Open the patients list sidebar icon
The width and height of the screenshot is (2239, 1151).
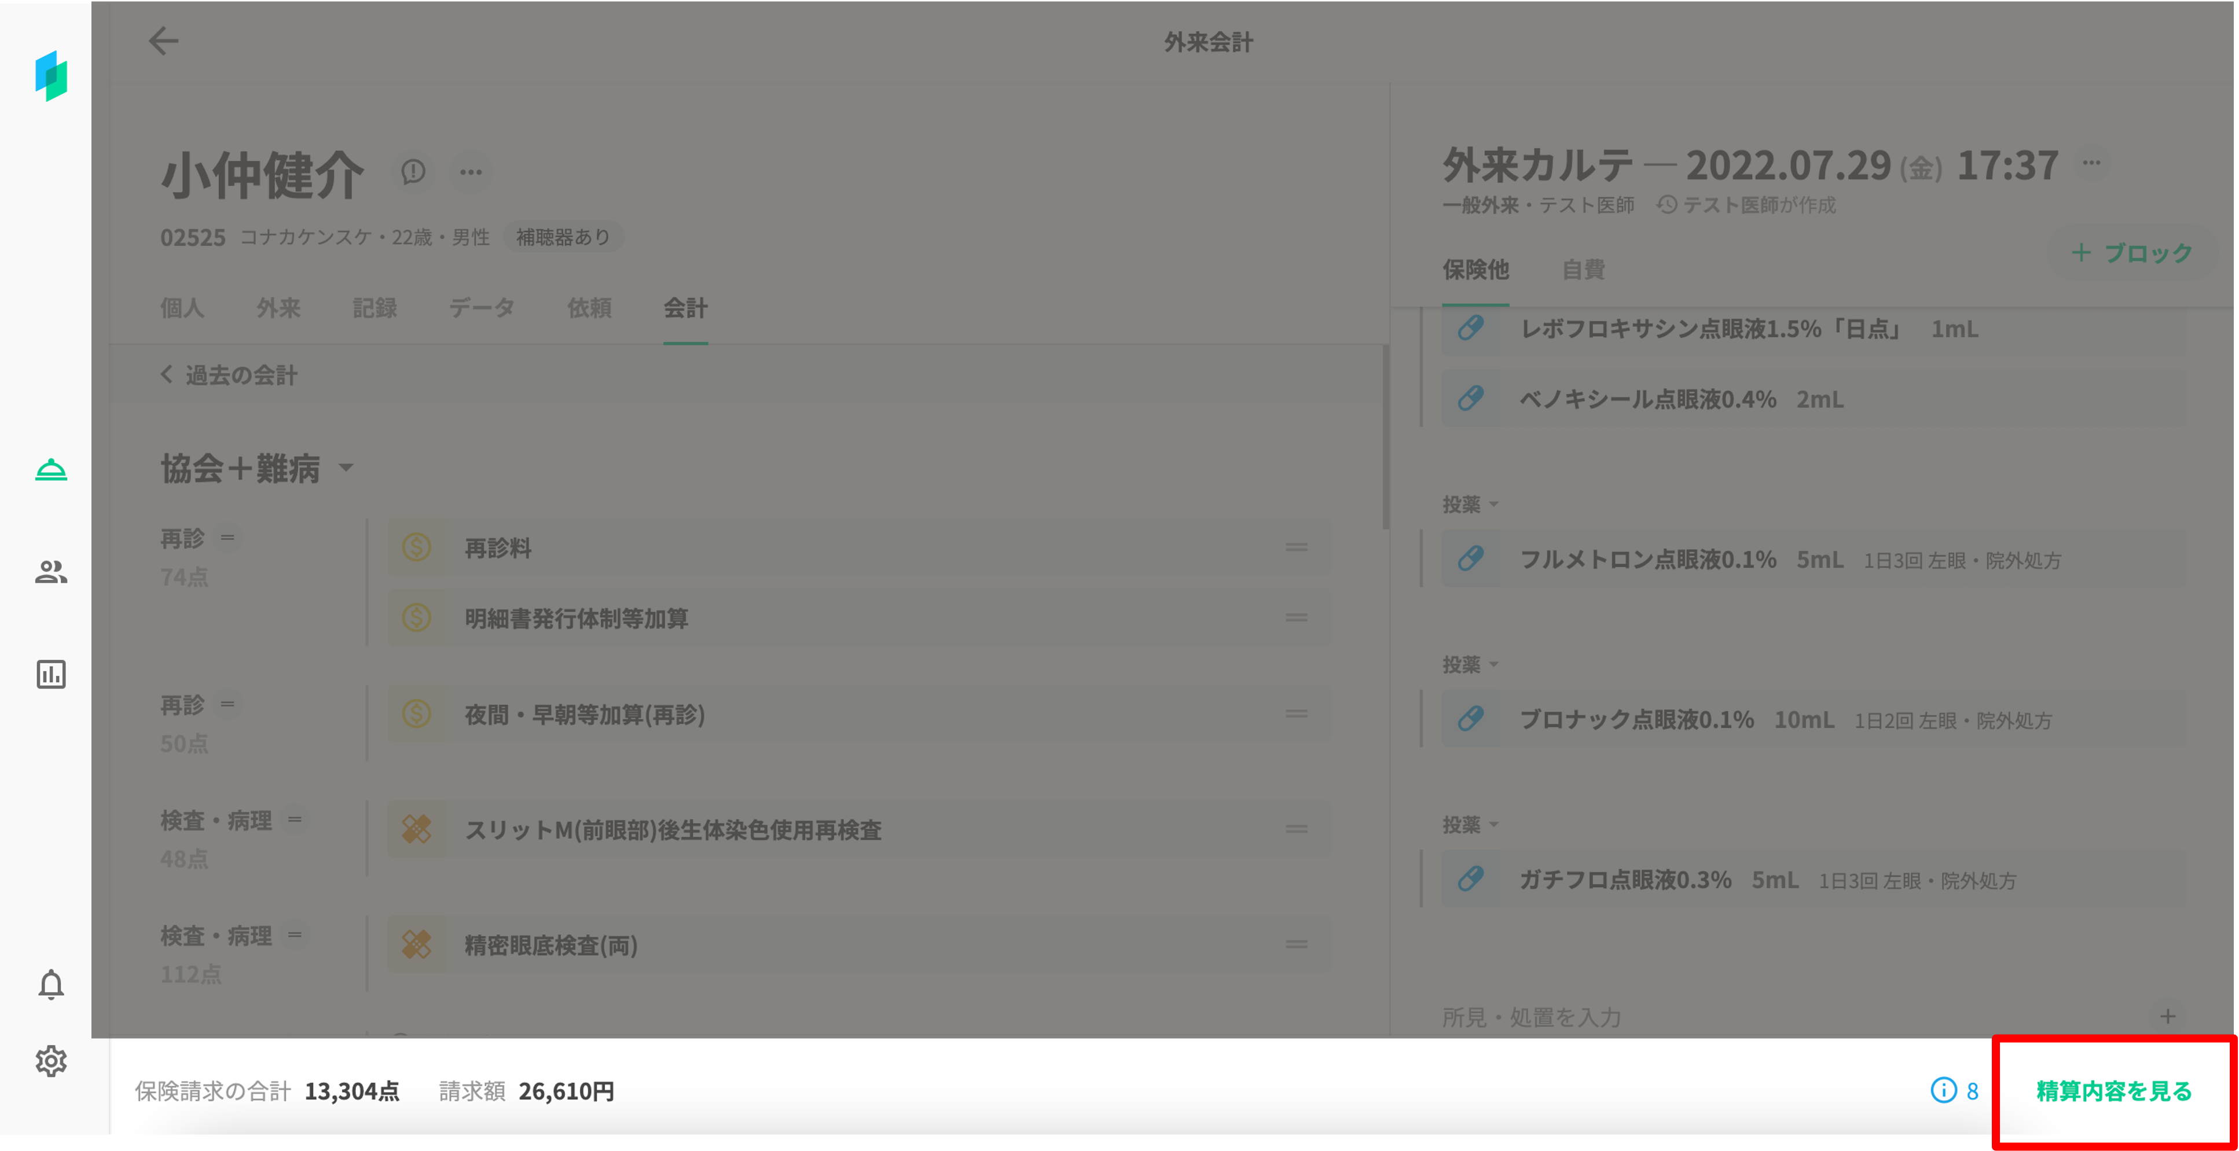[x=50, y=572]
